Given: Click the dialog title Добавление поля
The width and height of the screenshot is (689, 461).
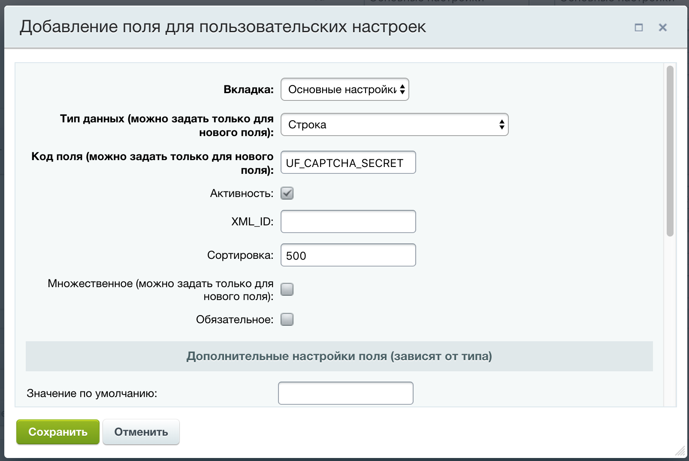Looking at the screenshot, I should 223,27.
